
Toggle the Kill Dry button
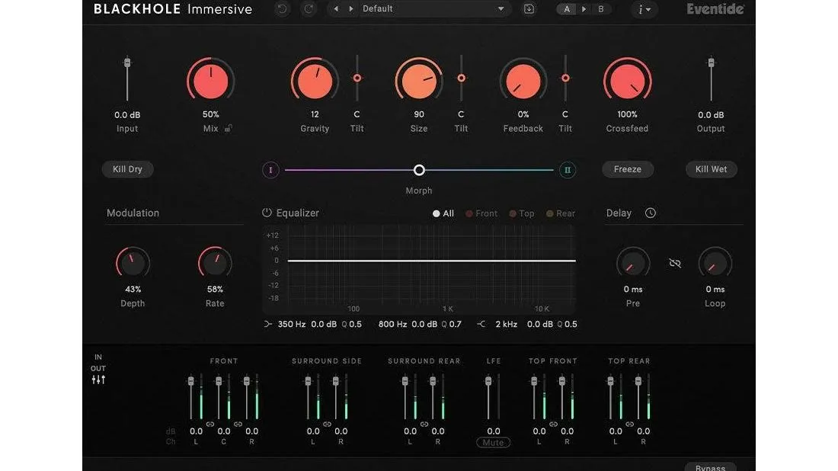128,169
